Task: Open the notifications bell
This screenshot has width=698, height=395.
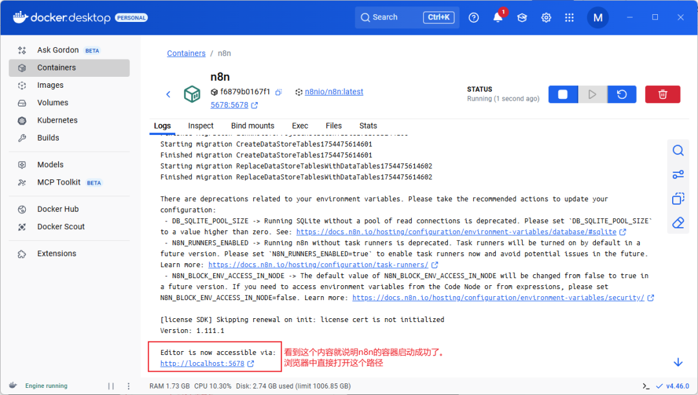Action: [498, 17]
